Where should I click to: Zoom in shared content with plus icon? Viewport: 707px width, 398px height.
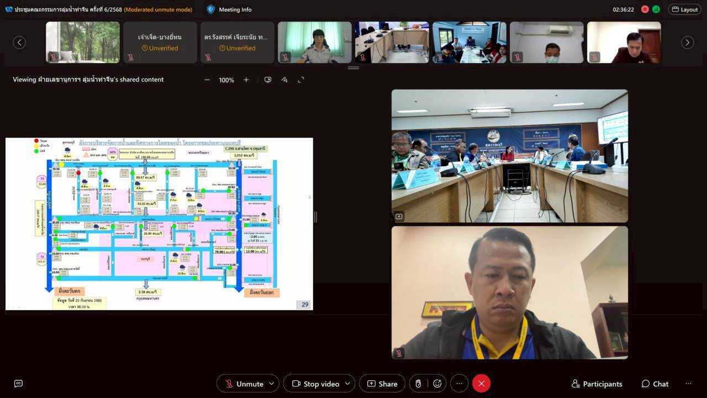(246, 80)
